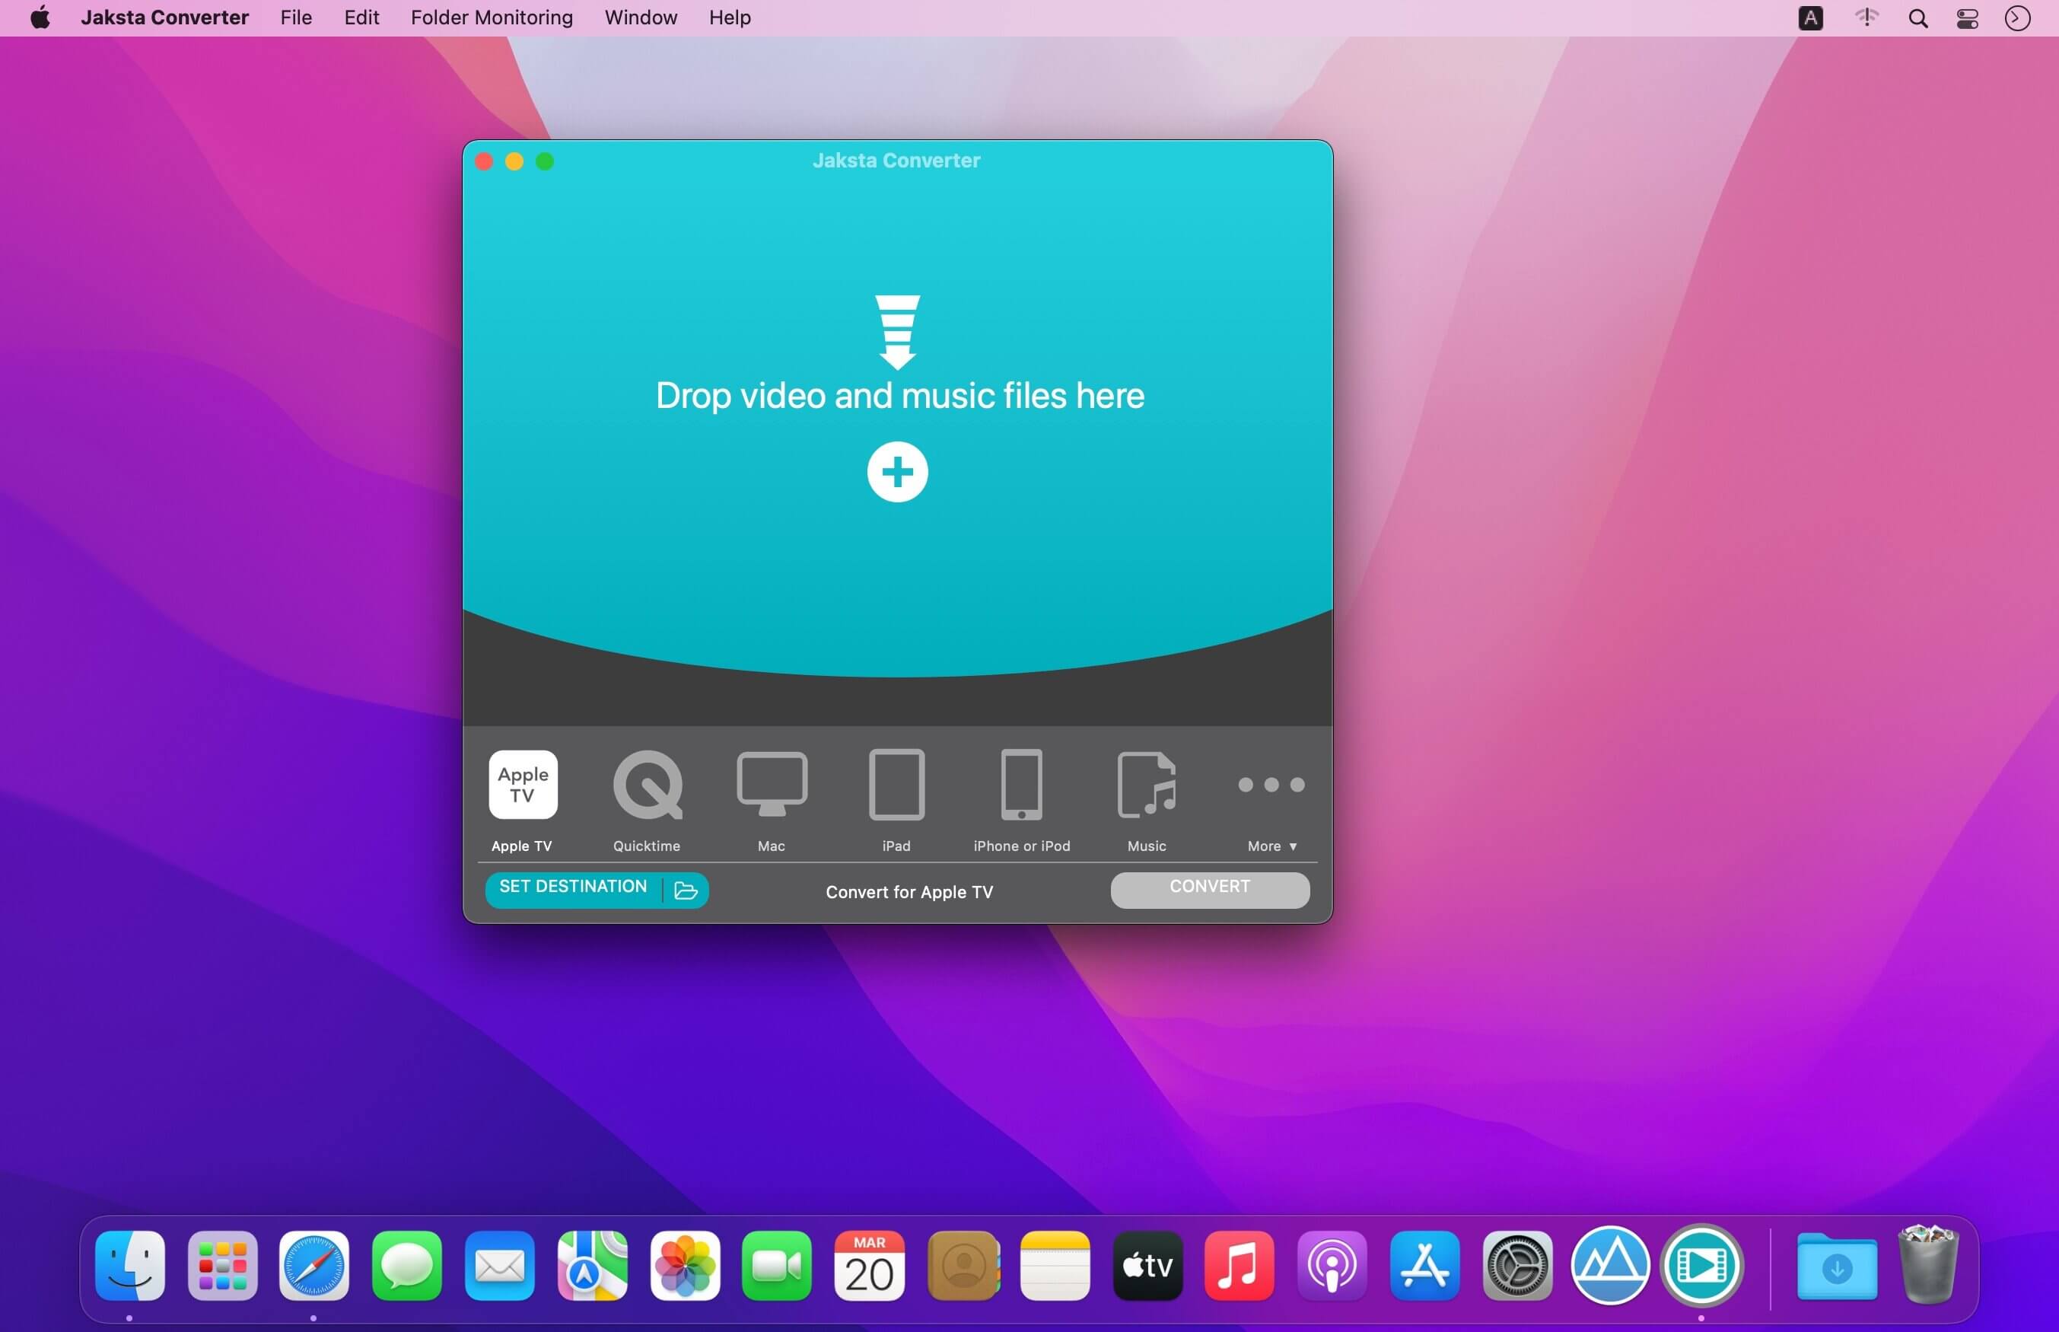Open the Window menu
This screenshot has width=2059, height=1332.
tap(641, 18)
